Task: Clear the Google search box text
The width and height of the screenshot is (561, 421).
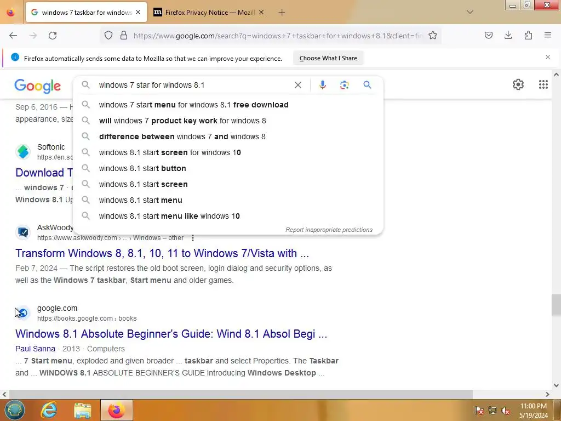Action: 297,85
